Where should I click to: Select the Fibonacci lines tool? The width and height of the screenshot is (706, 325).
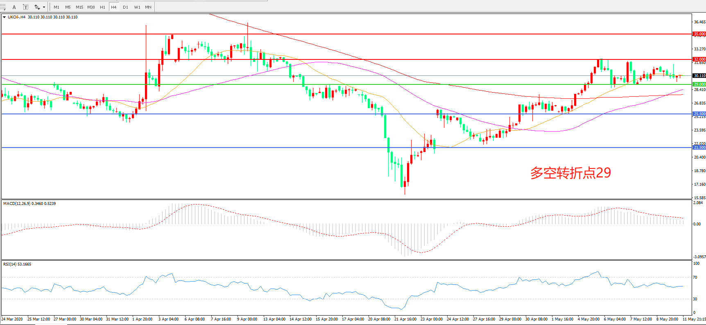(x=3, y=7)
